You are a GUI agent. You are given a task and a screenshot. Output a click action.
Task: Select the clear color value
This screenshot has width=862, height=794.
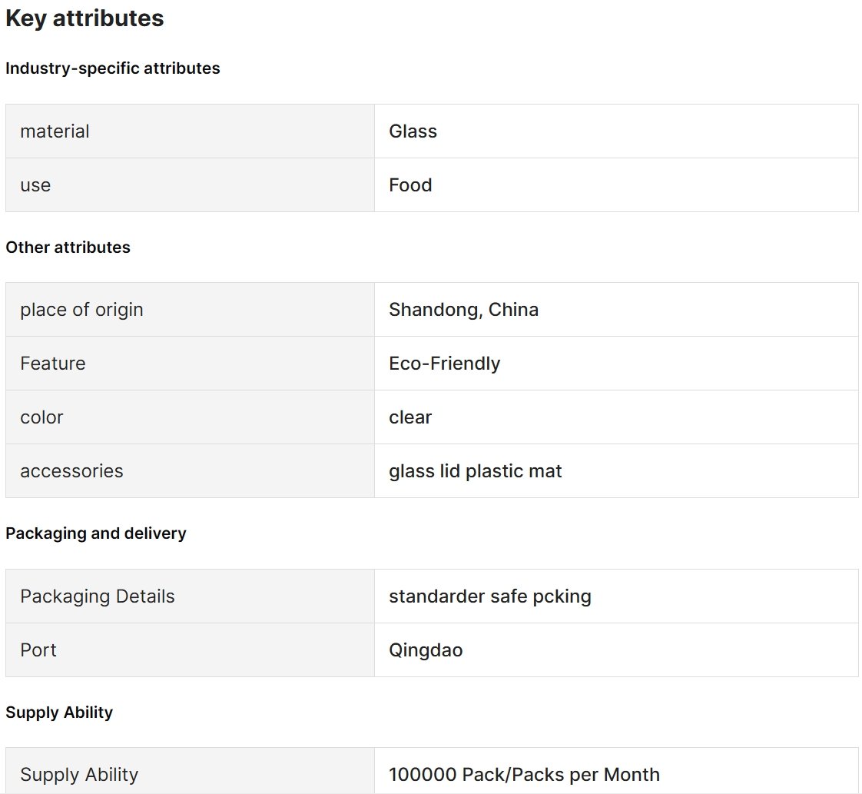(410, 417)
